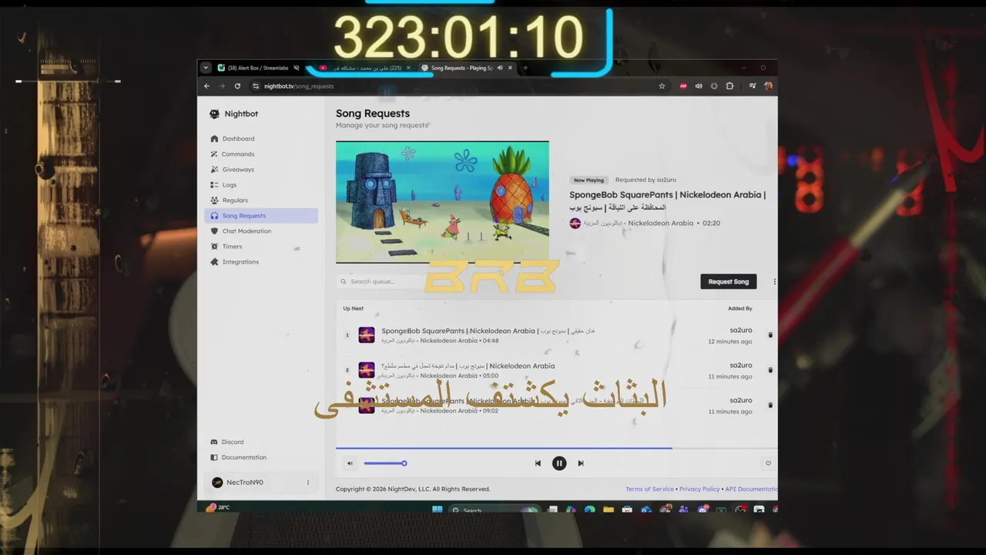Click thumbnail of the 04:48 queued song

367,335
